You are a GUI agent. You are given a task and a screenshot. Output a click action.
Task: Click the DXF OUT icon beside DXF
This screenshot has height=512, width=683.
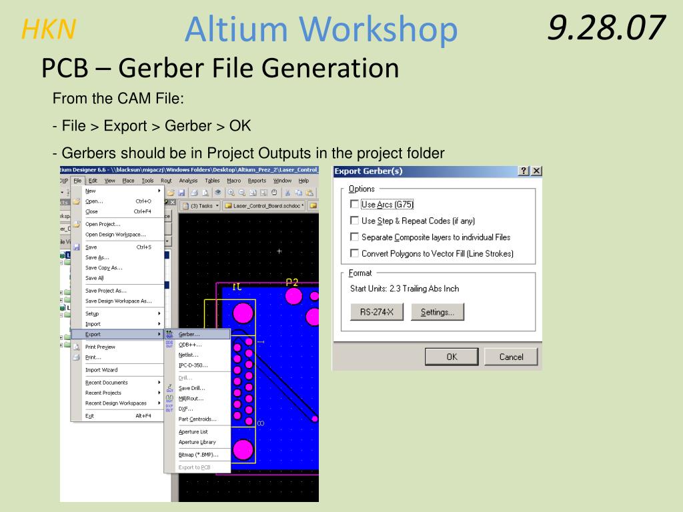[169, 409]
